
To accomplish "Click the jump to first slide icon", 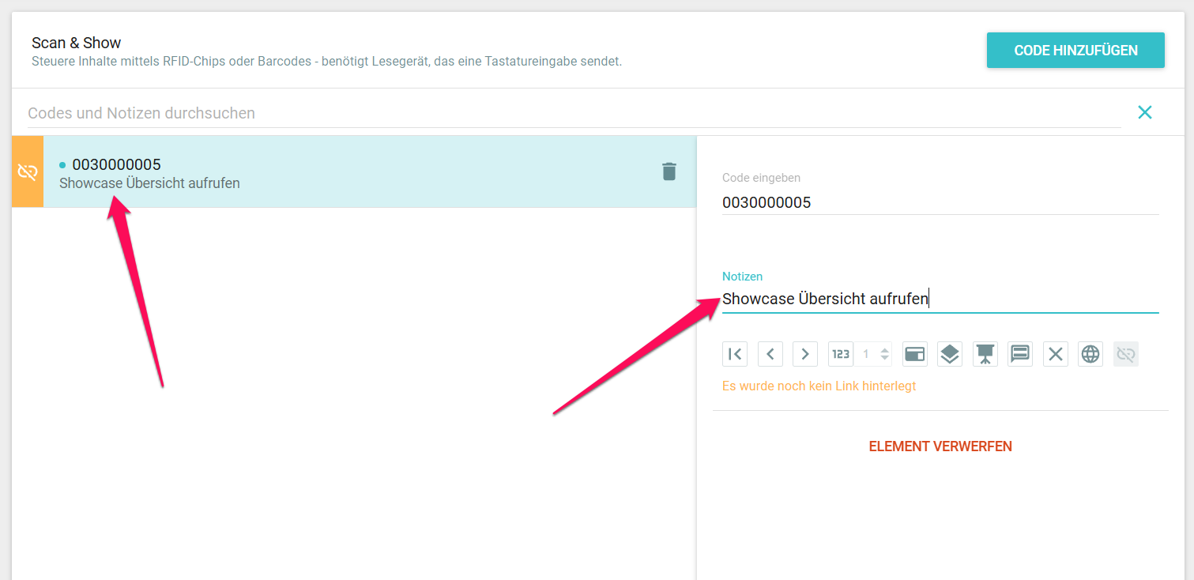I will (x=735, y=354).
